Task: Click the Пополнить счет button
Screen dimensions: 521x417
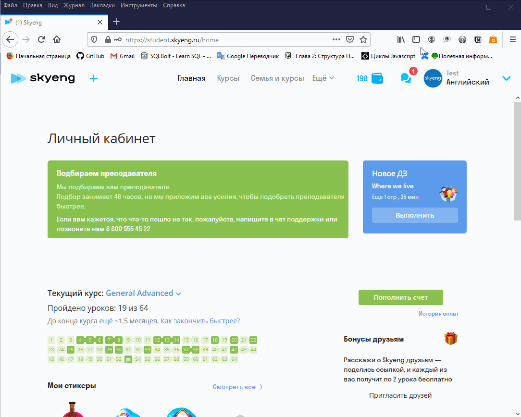Action: pyautogui.click(x=401, y=297)
